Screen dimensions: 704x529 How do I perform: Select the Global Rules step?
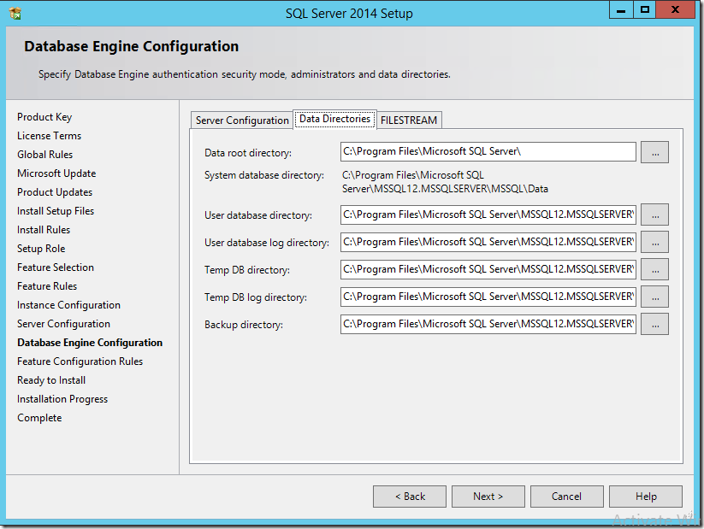pyautogui.click(x=44, y=155)
